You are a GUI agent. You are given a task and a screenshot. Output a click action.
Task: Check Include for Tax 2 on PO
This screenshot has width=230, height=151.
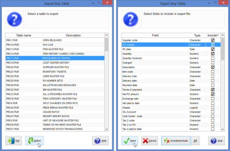pos(213,125)
